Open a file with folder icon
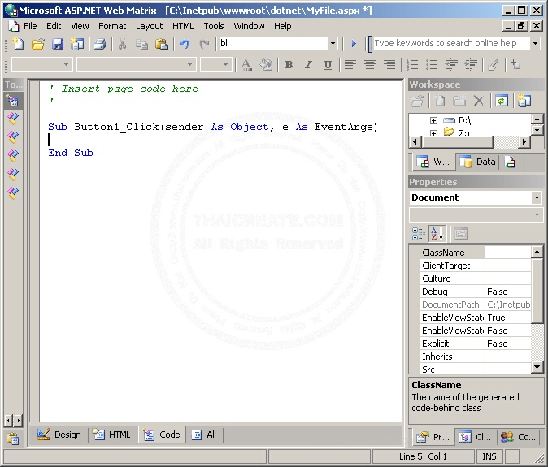Viewport: 548px width, 467px height. [37, 44]
